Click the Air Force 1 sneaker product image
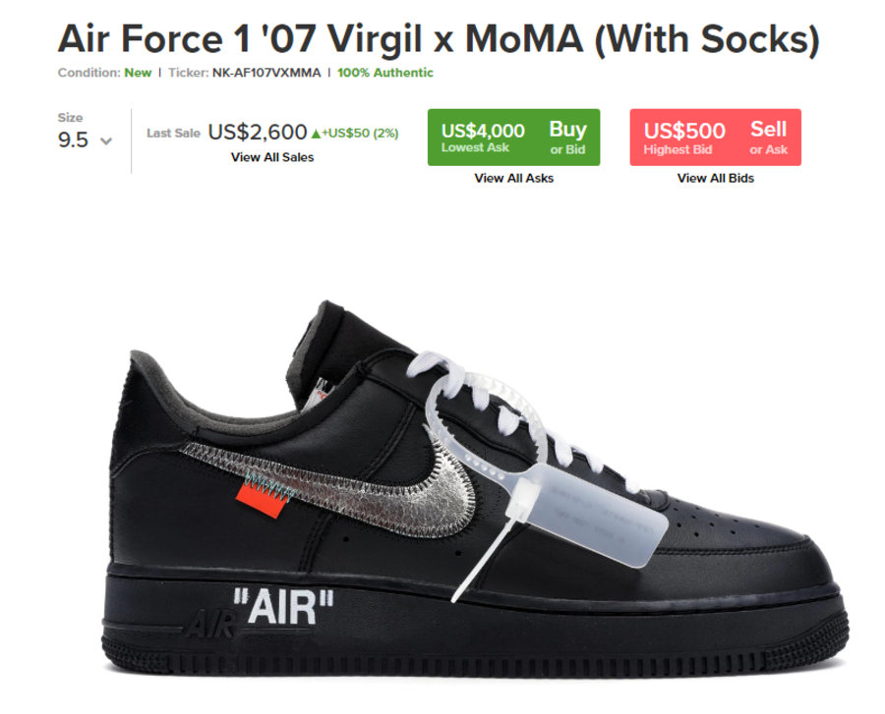Viewport: 885px width, 714px height. tap(474, 488)
